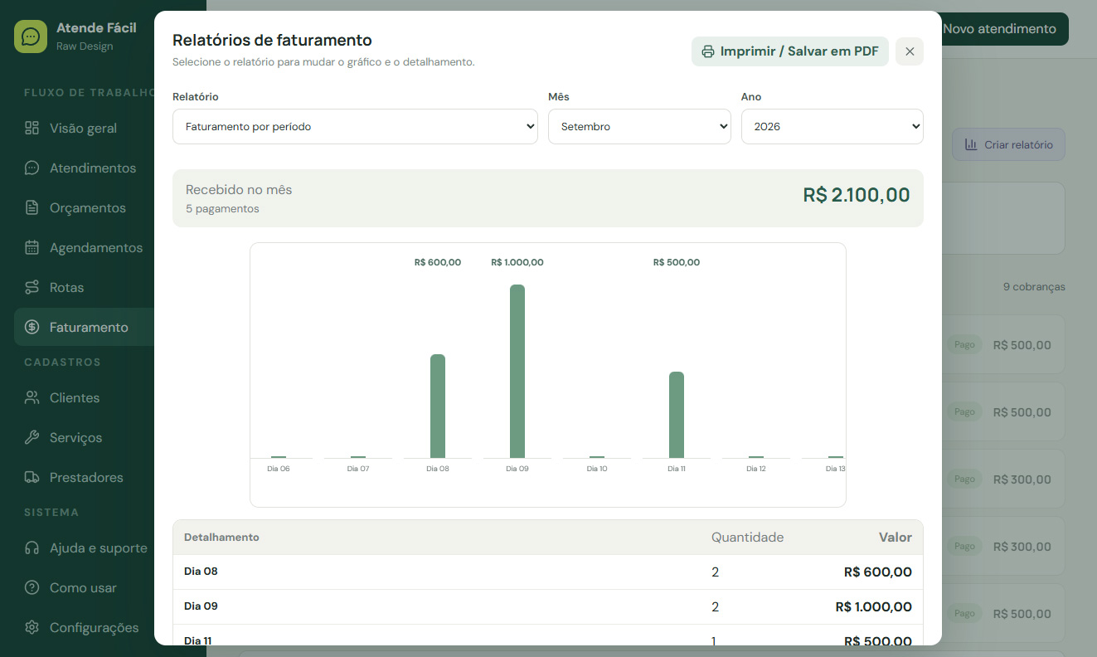This screenshot has height=657, width=1097.
Task: Click the Serviços wrench icon
Action: (x=32, y=437)
